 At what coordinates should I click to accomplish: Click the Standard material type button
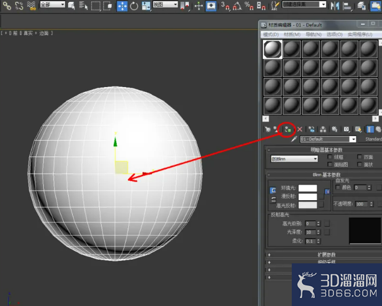(x=374, y=139)
